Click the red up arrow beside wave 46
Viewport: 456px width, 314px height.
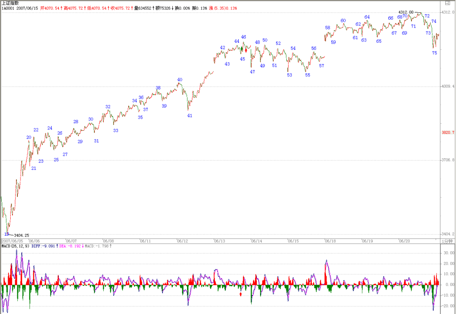coord(246,50)
